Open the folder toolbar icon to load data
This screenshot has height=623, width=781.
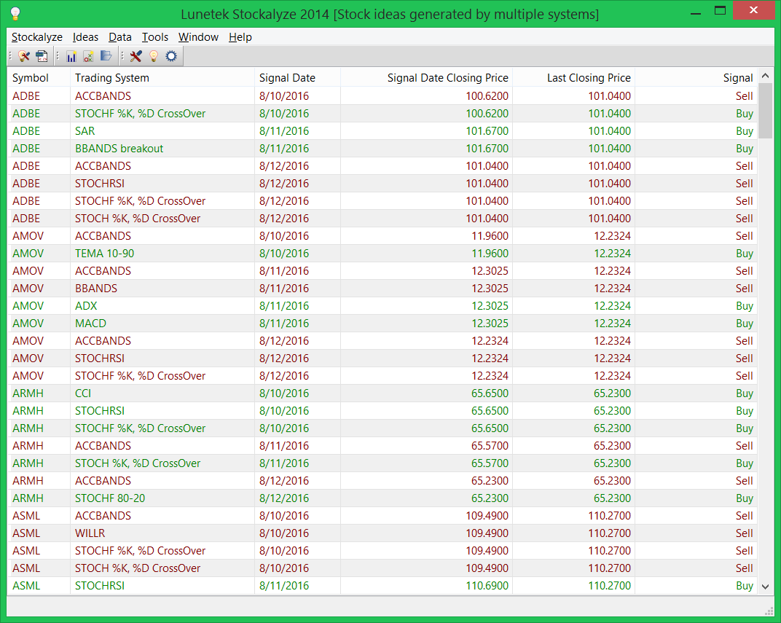(107, 56)
